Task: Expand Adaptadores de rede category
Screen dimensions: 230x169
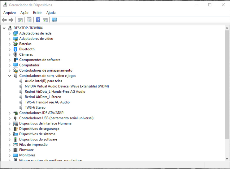Action: click(10, 34)
